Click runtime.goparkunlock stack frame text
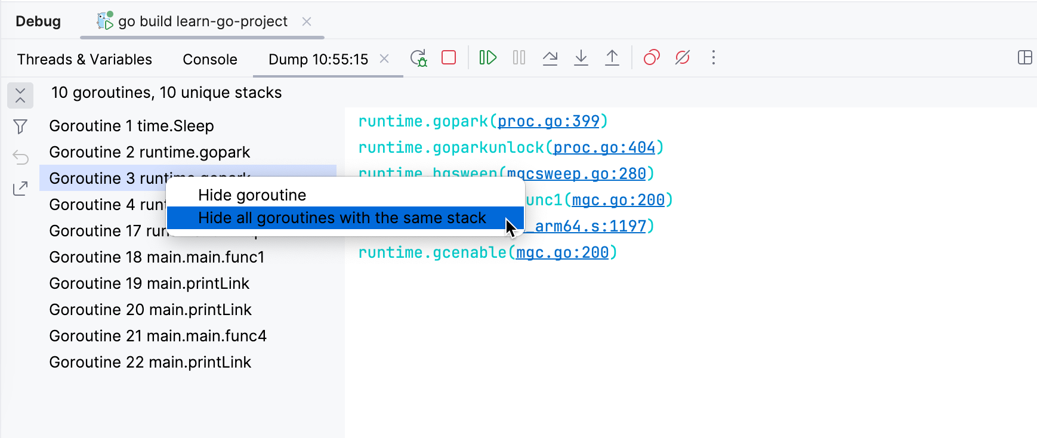Viewport: 1037px width, 438px height. point(451,147)
